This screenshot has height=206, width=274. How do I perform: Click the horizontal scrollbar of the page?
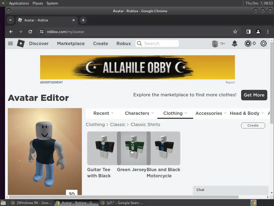(124, 197)
